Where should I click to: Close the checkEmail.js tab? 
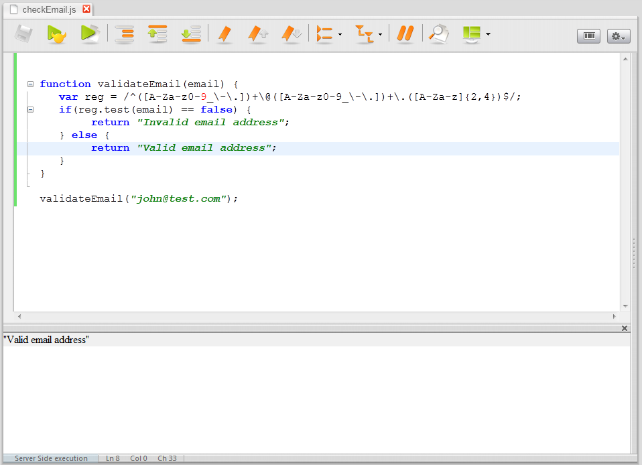pos(86,9)
